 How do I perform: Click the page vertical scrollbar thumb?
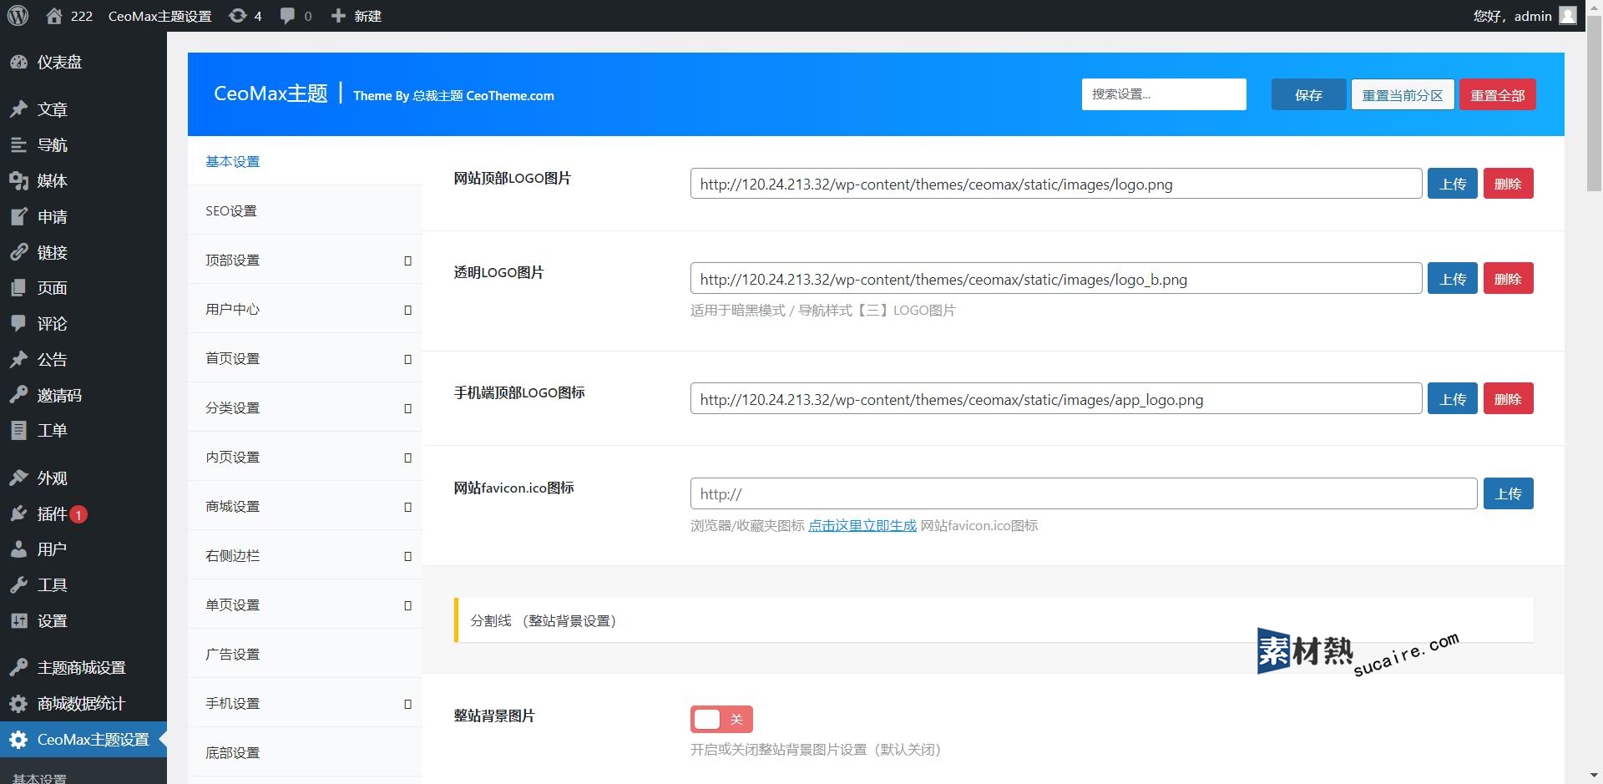point(1594,105)
